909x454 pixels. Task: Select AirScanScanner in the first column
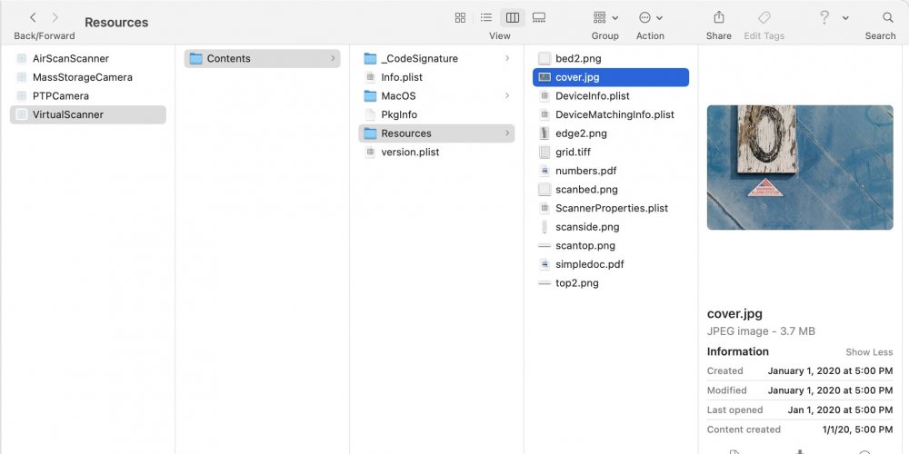pyautogui.click(x=70, y=58)
